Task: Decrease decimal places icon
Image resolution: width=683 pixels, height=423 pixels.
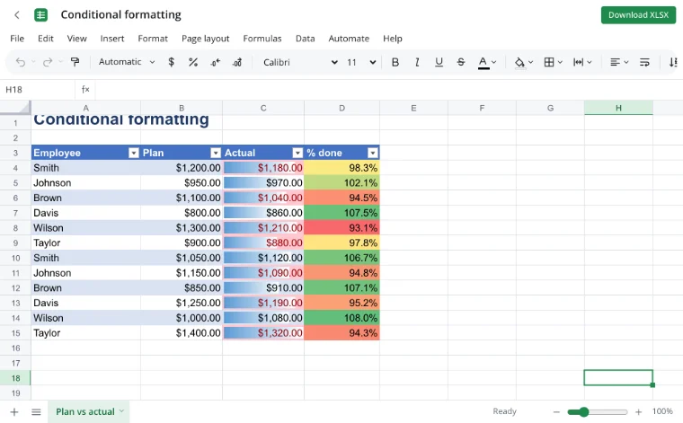Action: [x=215, y=63]
